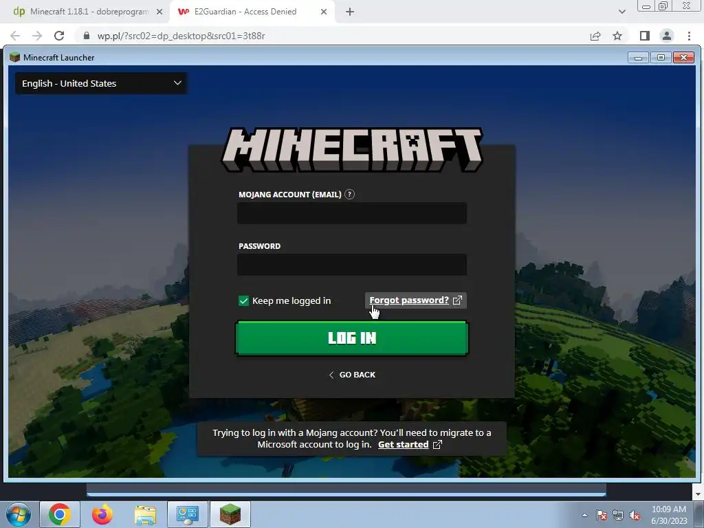The height and width of the screenshot is (528, 704).
Task: Expand the English - United States language dropdown
Action: [x=101, y=83]
